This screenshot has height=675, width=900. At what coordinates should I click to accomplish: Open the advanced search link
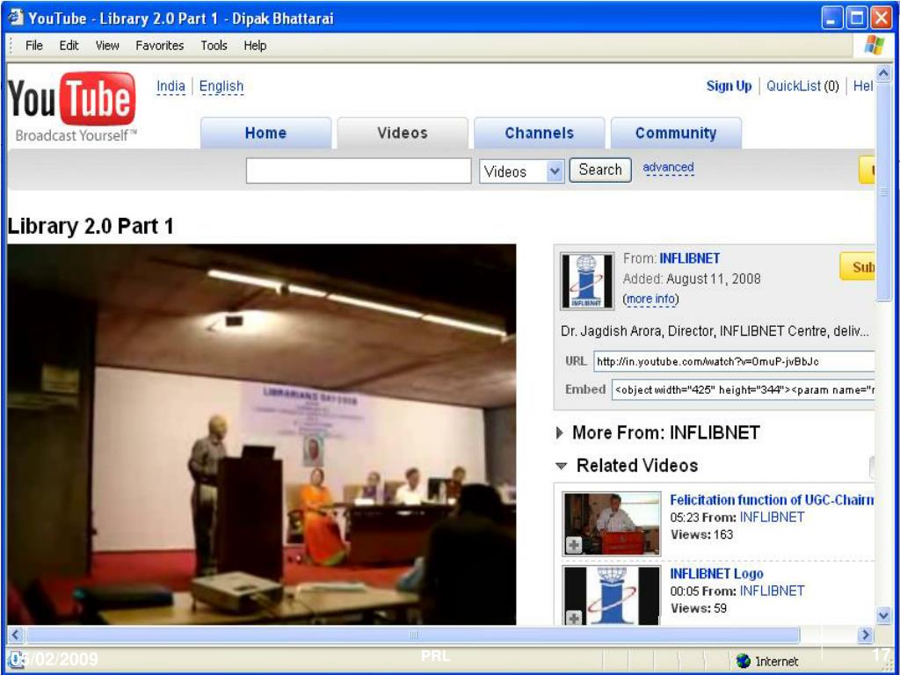click(x=668, y=168)
